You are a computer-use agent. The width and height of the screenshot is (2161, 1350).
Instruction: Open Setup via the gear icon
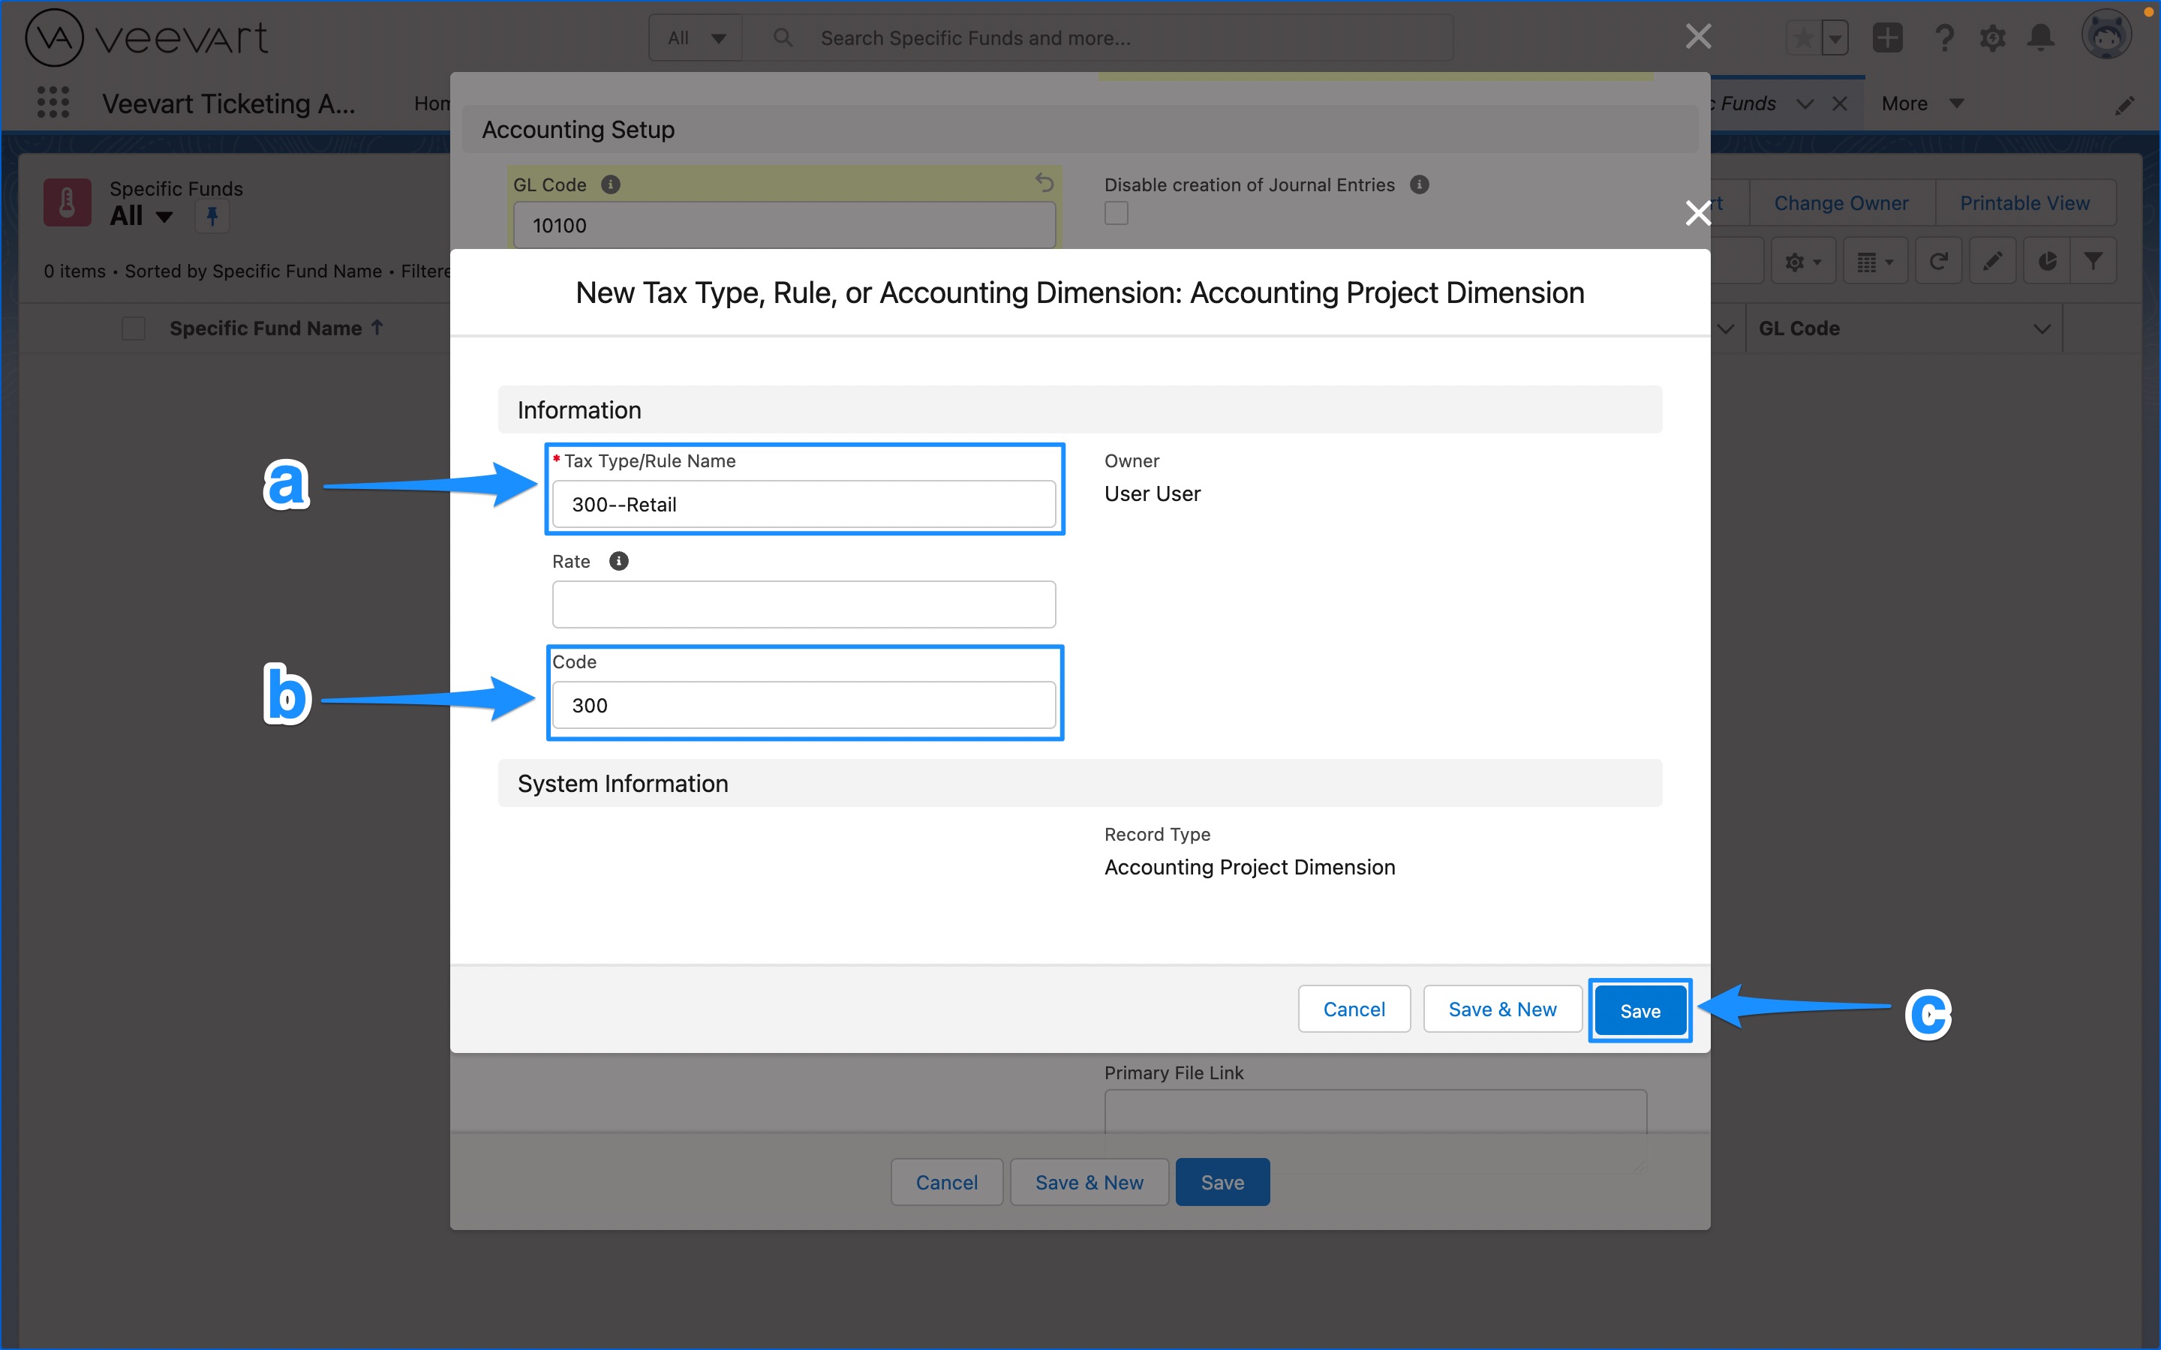point(1993,37)
